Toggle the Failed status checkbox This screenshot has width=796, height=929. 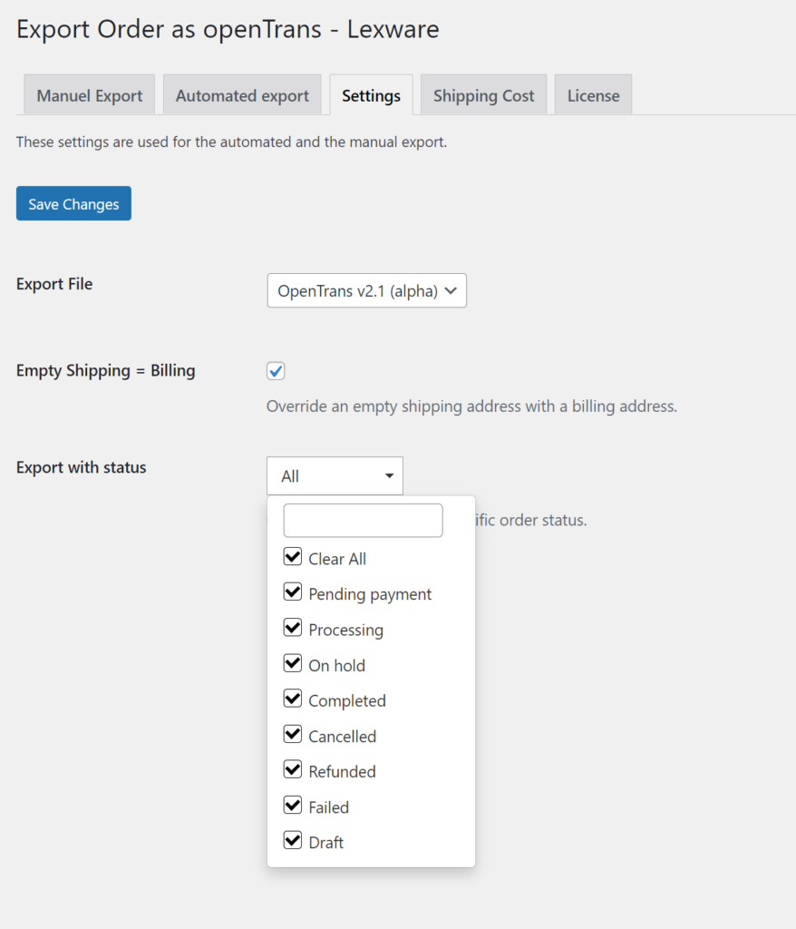point(293,806)
